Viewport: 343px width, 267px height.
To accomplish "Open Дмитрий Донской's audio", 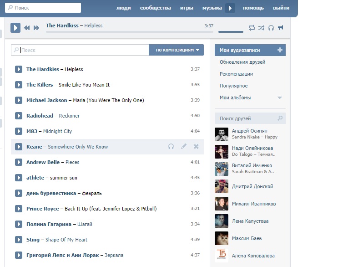I will 250,186.
